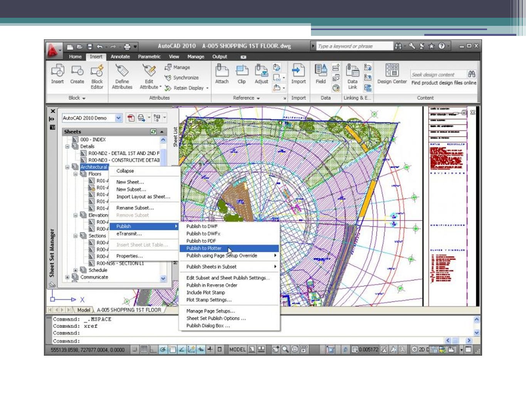Toggle Grid Display in status bar
The width and height of the screenshot is (526, 395).
click(144, 349)
